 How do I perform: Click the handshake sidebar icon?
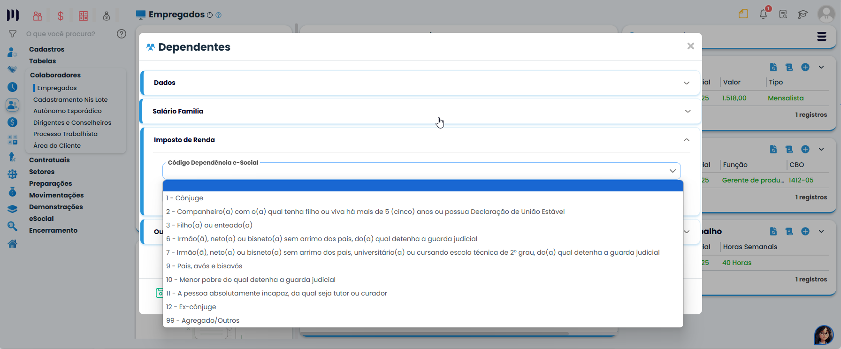point(13,69)
